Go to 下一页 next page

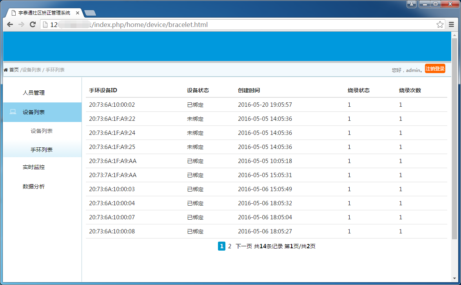coord(243,246)
